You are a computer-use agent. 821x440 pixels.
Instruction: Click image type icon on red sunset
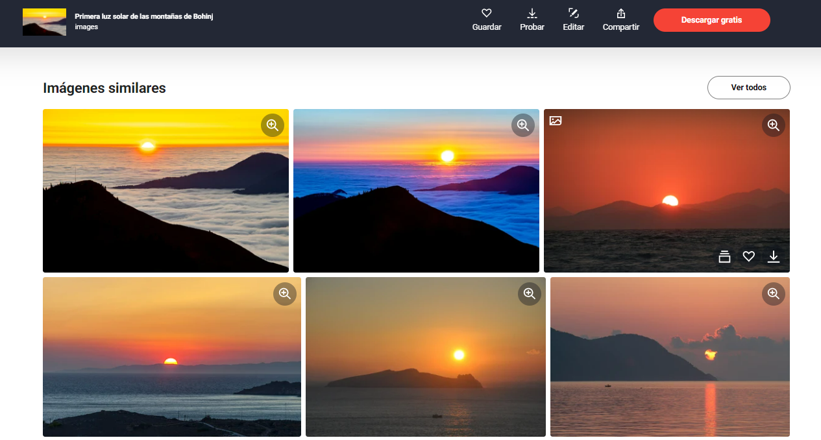(x=556, y=121)
